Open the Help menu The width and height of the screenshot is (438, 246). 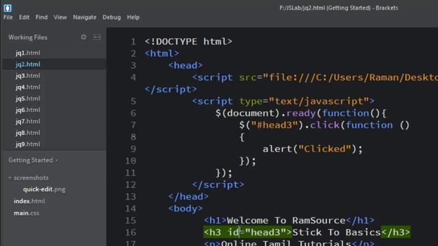pos(133,17)
